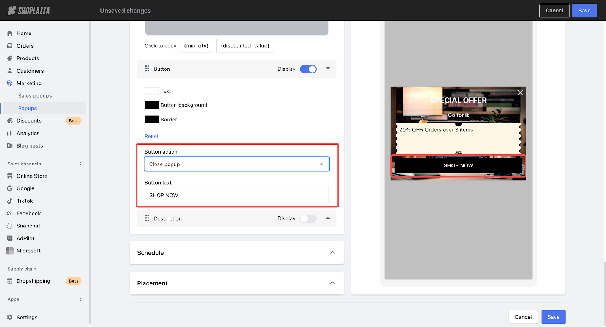
Task: Expand the Schedule section chevron
Action: (x=333, y=252)
